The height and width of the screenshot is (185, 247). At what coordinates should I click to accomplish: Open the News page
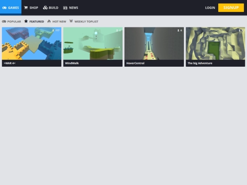[70, 8]
